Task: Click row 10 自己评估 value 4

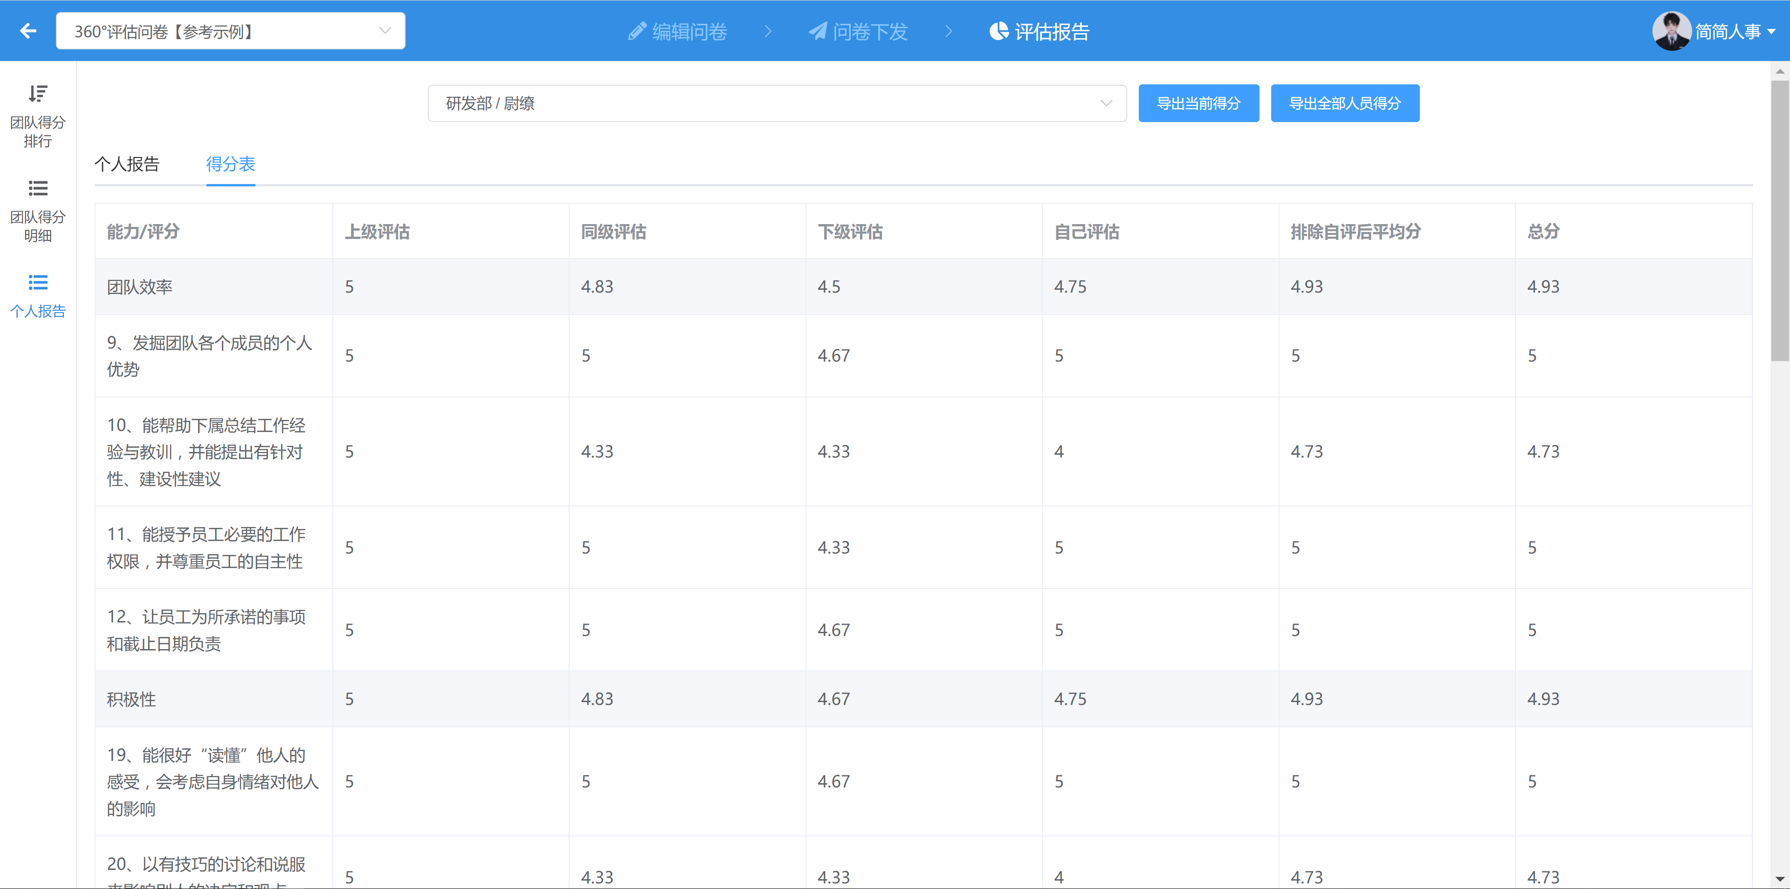Action: (x=1059, y=451)
